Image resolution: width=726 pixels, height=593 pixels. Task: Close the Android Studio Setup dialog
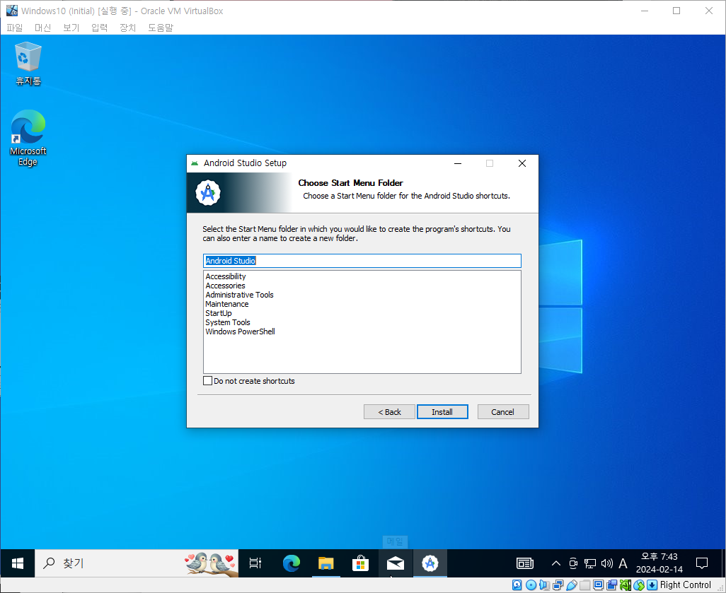[x=522, y=163]
